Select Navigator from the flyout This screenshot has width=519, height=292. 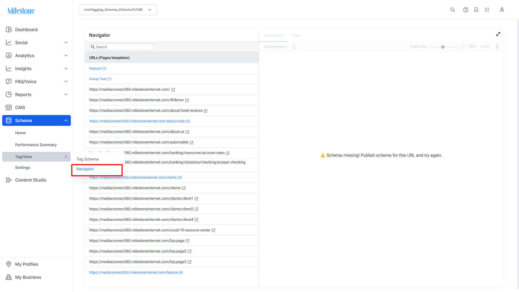pyautogui.click(x=85, y=169)
